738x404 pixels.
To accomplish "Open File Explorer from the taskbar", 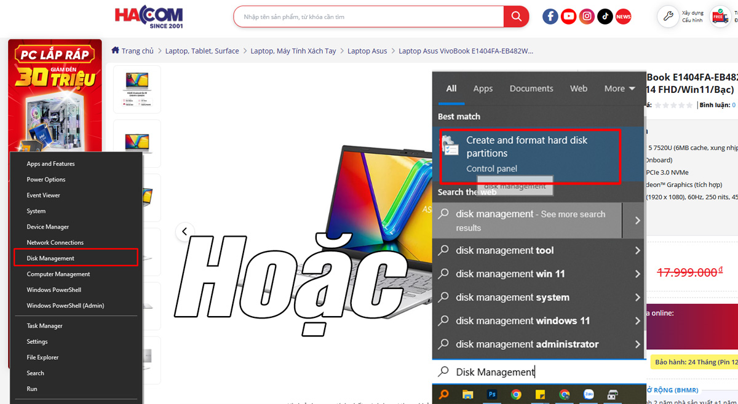I will pos(467,394).
